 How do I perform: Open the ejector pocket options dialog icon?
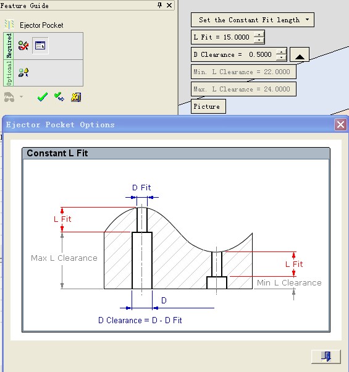40,45
